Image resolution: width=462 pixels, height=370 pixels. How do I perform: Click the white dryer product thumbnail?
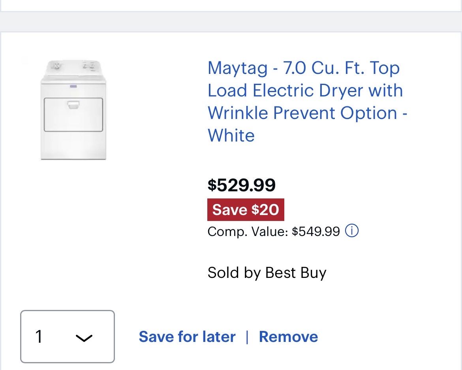73,110
